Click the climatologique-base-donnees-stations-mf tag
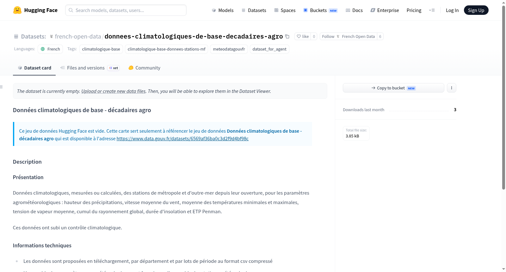 coord(166,49)
